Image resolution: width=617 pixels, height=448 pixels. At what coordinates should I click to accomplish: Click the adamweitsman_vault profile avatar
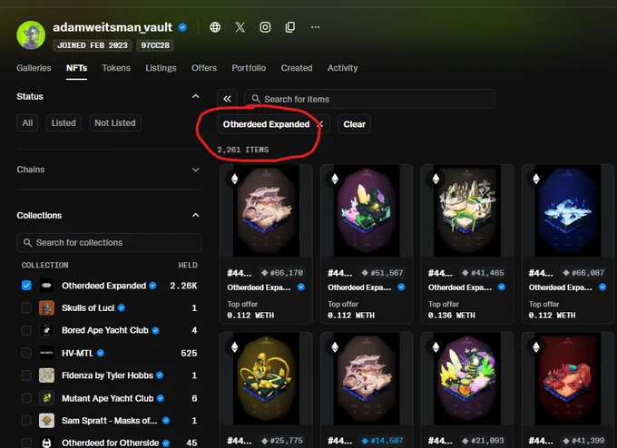coord(31,35)
